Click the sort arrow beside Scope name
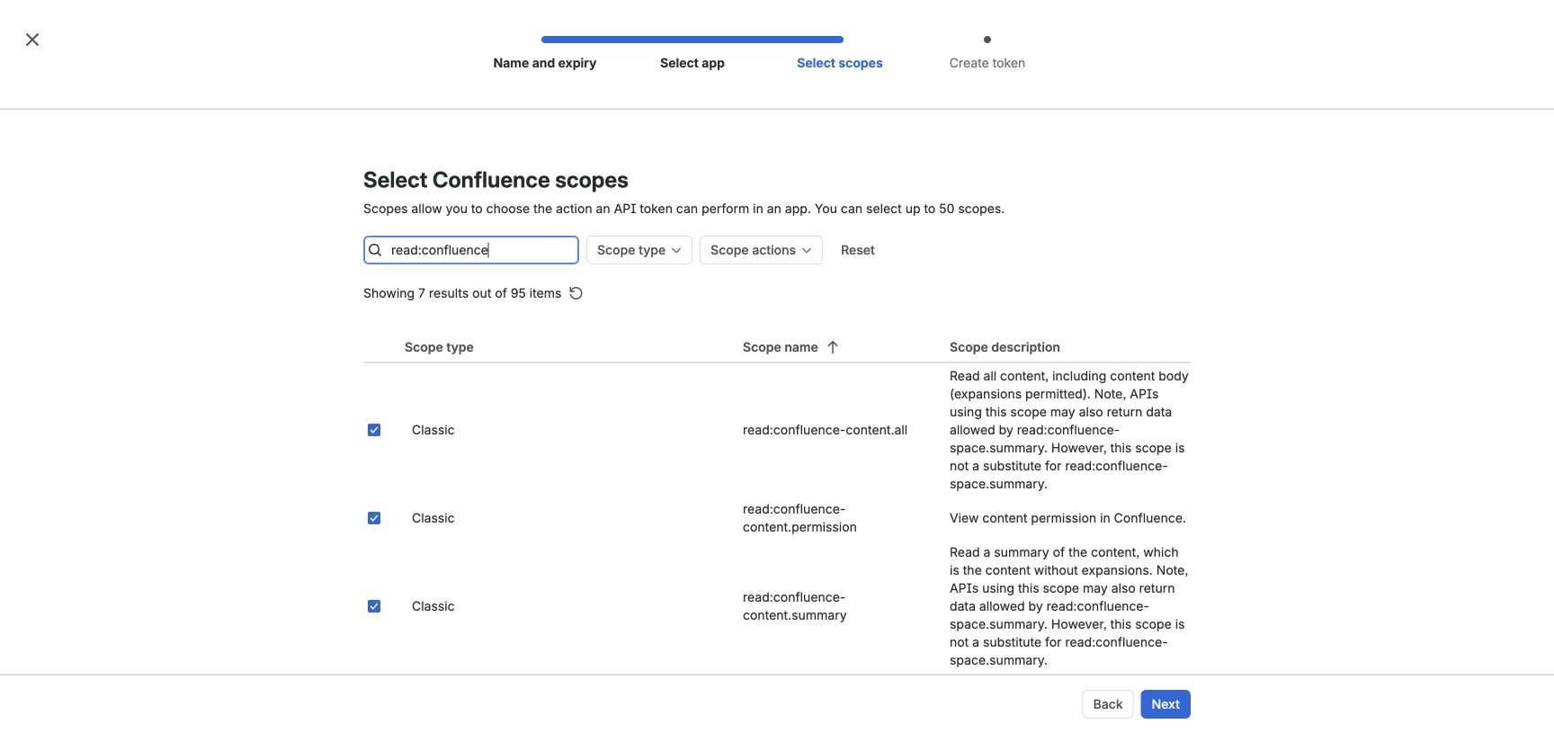1554x733 pixels. coord(833,347)
